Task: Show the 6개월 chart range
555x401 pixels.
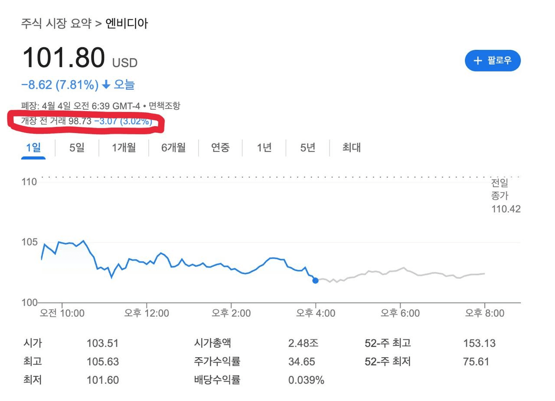Action: point(173,148)
